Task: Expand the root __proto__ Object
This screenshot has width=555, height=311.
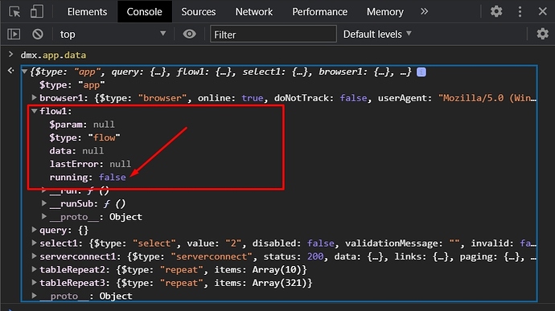Action: click(x=34, y=296)
